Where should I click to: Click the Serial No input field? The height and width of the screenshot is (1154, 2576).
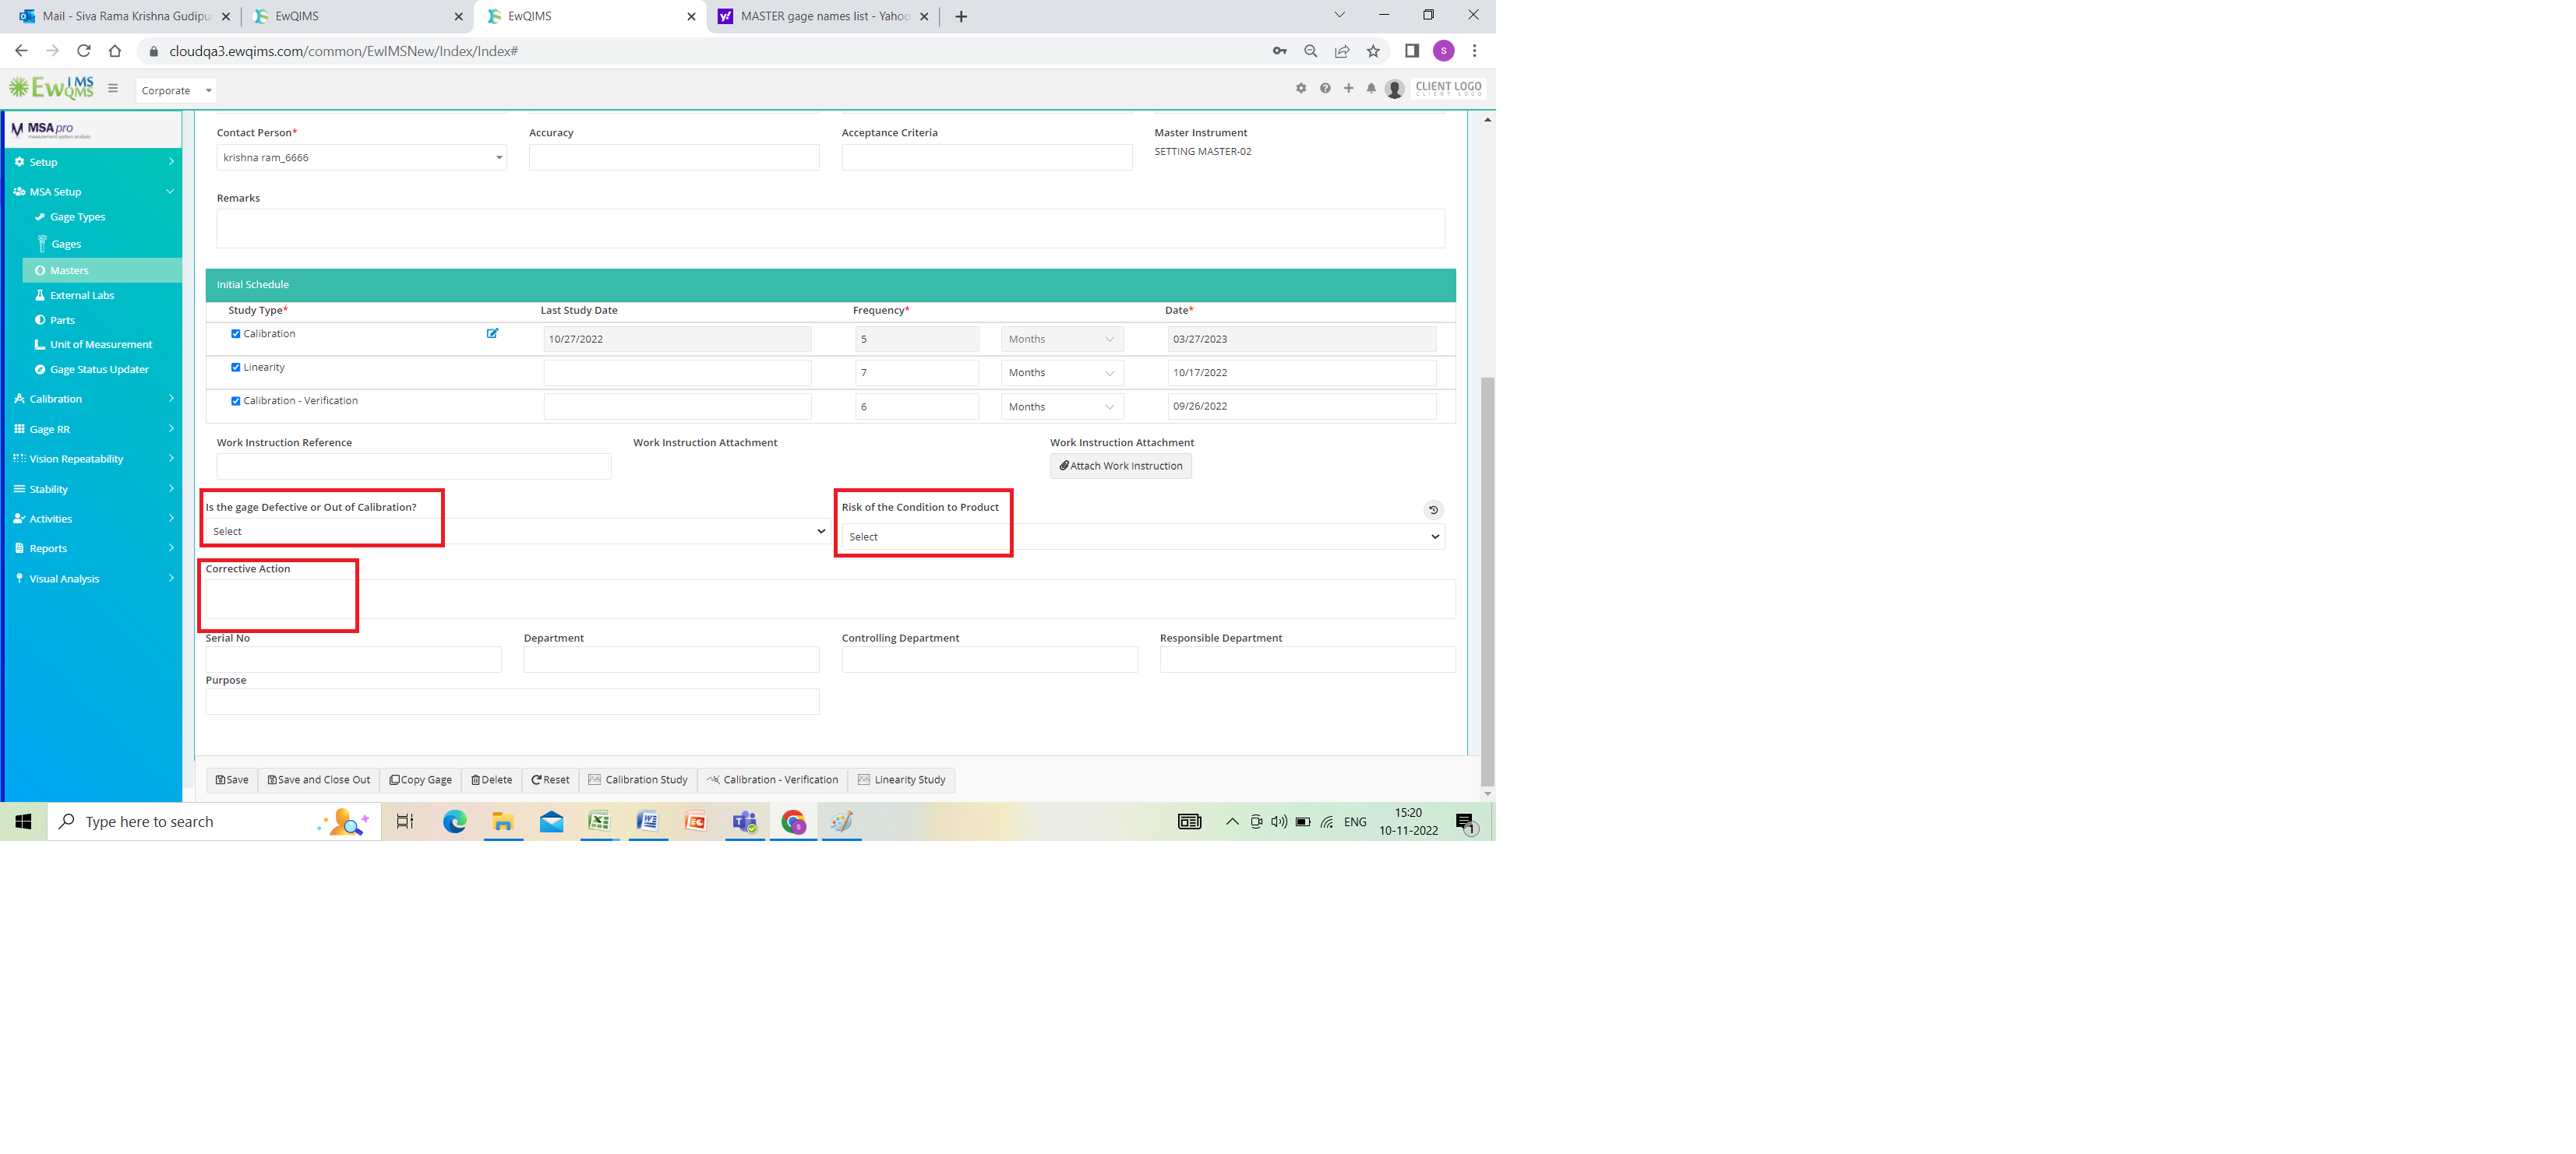354,660
